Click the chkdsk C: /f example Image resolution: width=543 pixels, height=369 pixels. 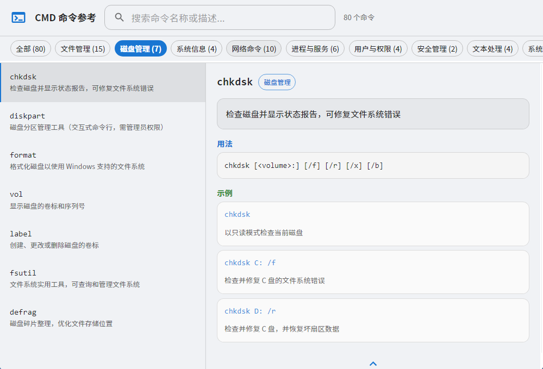pos(373,272)
